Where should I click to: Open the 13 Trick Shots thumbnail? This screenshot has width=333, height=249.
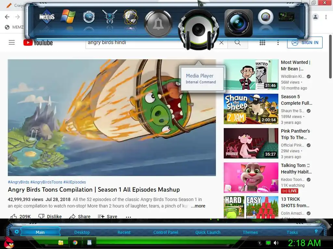pos(251,207)
